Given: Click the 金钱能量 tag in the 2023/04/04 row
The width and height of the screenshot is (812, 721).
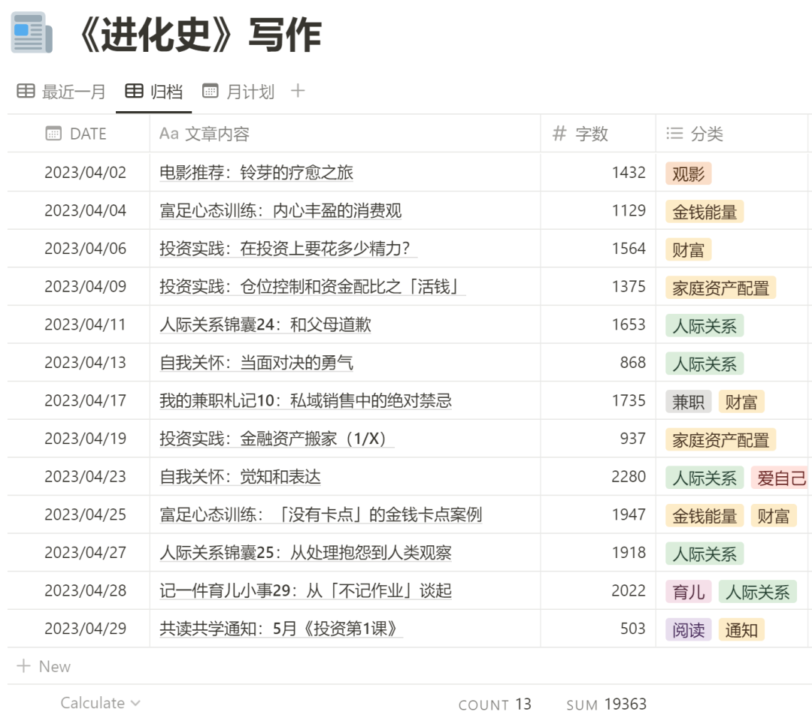Looking at the screenshot, I should (704, 212).
